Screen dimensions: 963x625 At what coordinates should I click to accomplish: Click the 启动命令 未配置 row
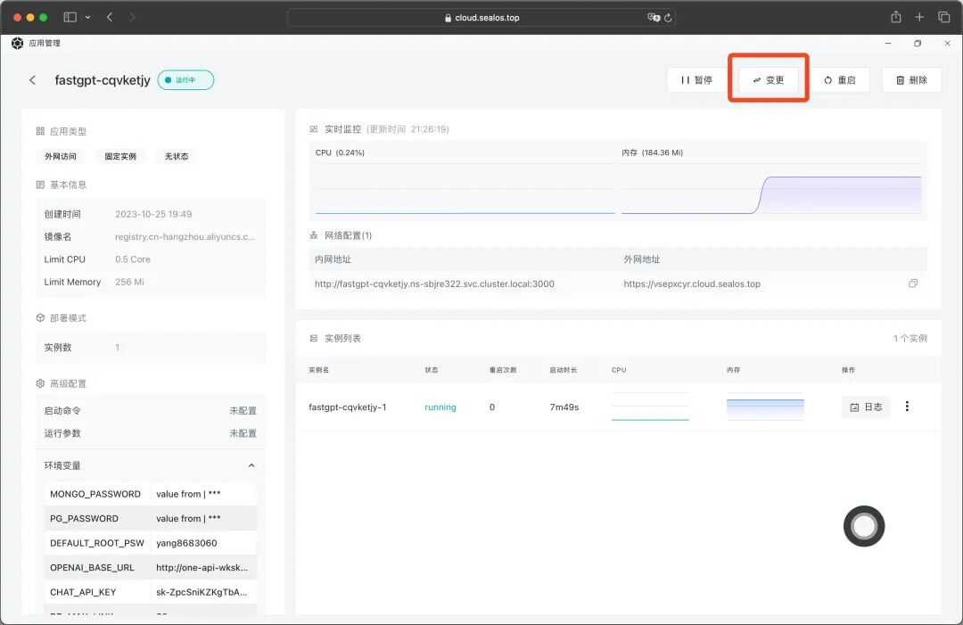pos(151,410)
